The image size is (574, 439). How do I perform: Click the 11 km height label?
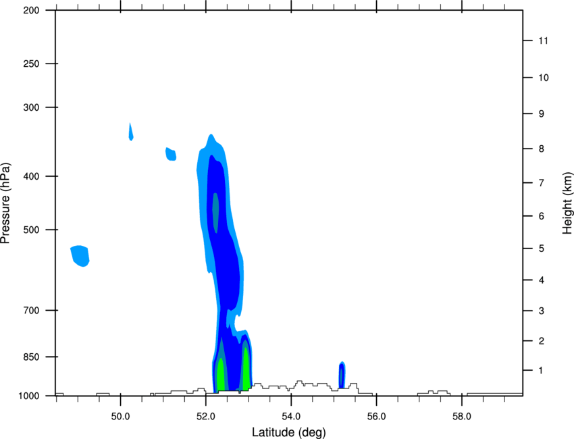point(543,41)
